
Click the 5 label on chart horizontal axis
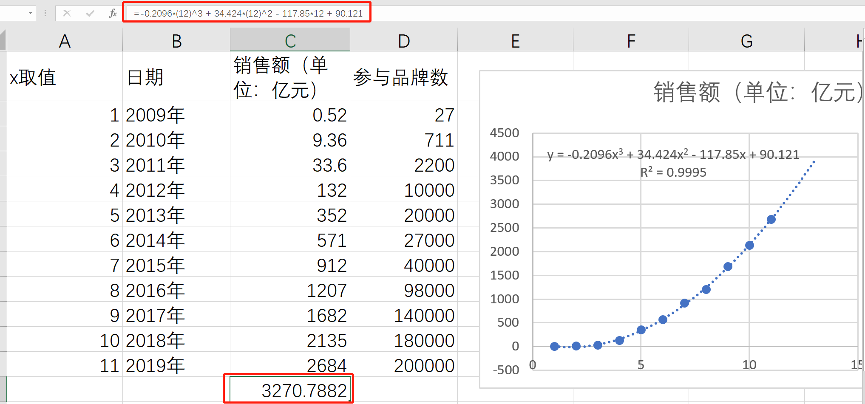pyautogui.click(x=641, y=364)
